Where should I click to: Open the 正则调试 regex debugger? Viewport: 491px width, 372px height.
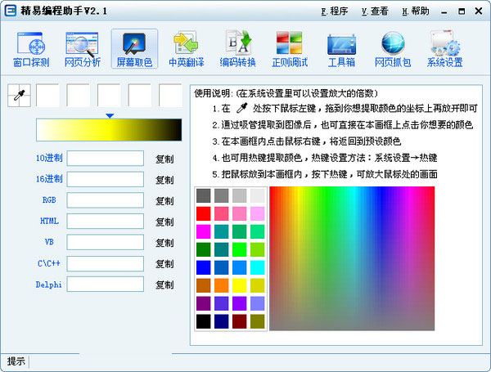(x=290, y=48)
